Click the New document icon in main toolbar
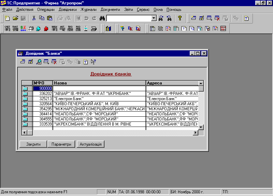 pyautogui.click(x=7, y=18)
